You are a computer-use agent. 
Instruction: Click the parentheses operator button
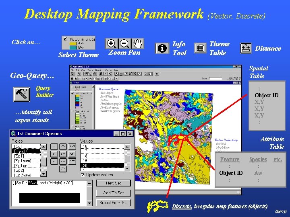(x=63, y=169)
